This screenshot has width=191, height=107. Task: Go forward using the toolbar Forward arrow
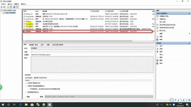pyautogui.click(x=4, y=7)
